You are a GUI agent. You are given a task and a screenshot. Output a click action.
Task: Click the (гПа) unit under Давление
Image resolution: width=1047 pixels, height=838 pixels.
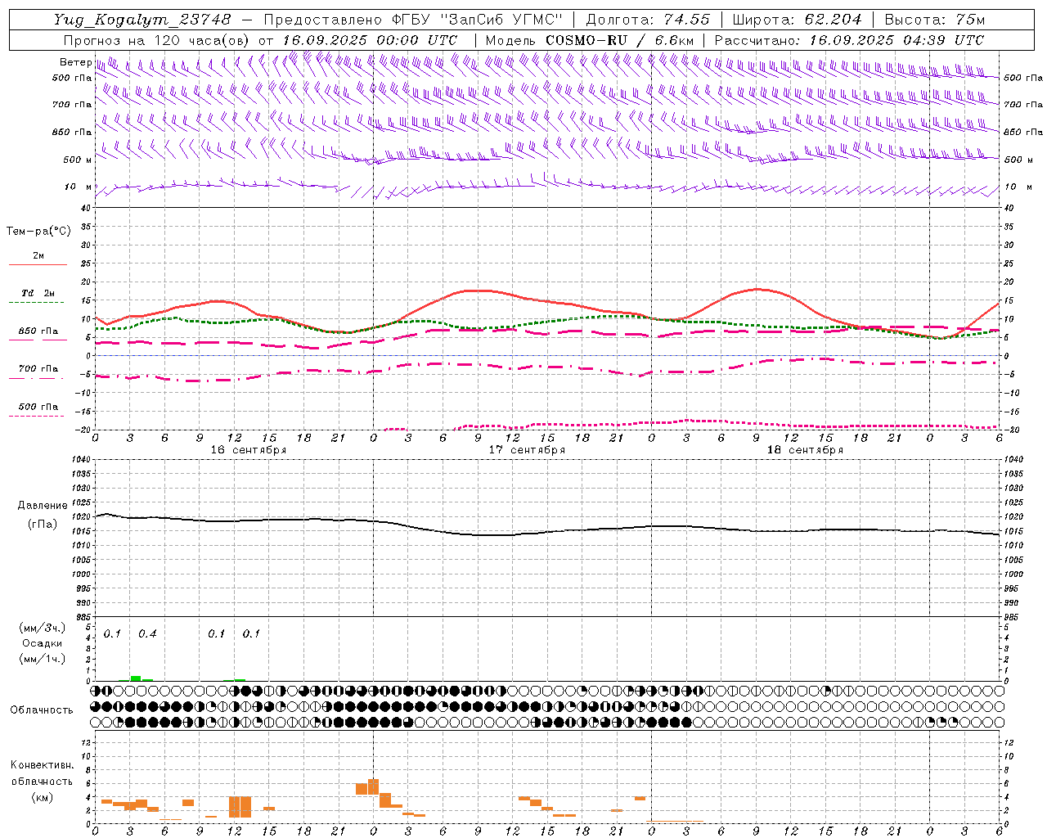(43, 524)
